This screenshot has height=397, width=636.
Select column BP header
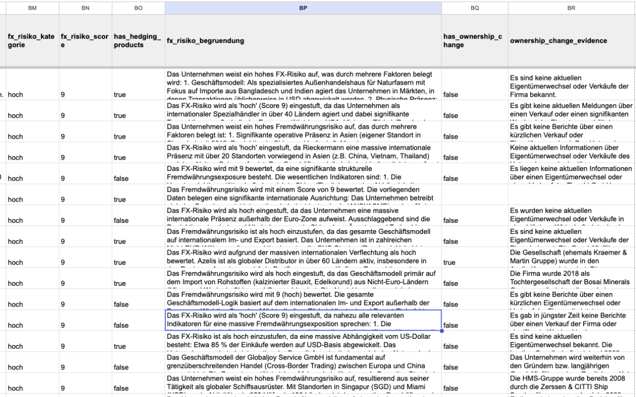(x=303, y=8)
